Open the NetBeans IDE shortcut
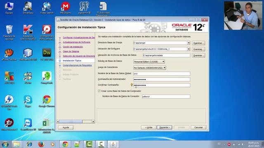 tap(28, 55)
